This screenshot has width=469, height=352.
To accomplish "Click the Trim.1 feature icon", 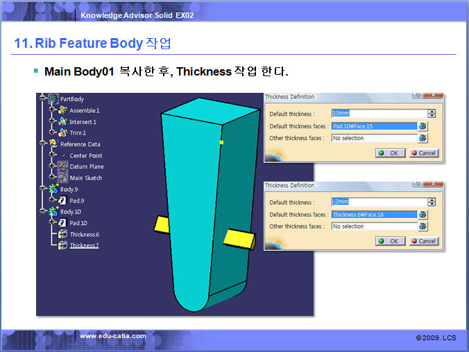I will click(x=62, y=132).
